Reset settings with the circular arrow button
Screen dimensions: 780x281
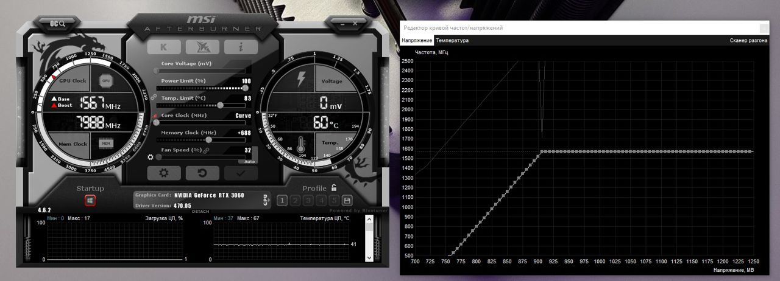pos(202,173)
